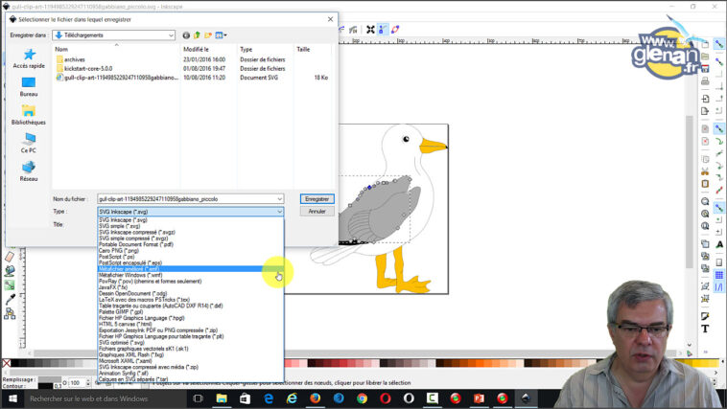
Task: Open Réseau in the sidebar
Action: 29,170
